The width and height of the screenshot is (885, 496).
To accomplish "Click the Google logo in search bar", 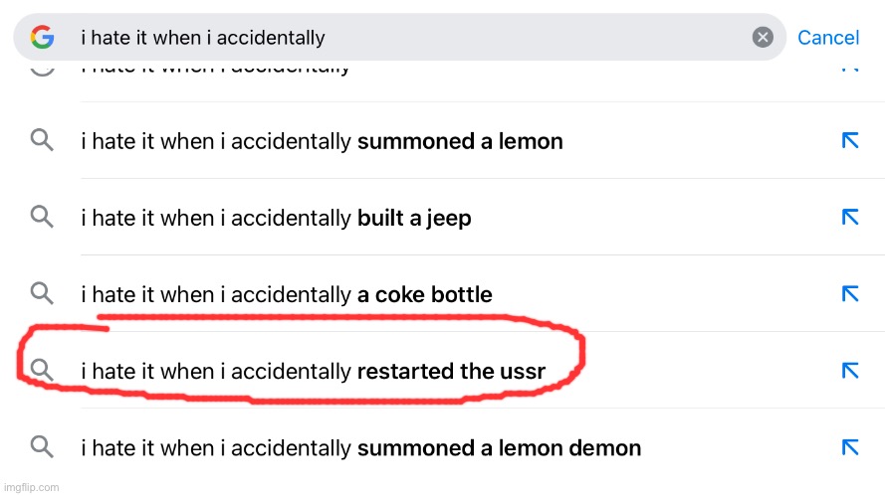I will click(43, 37).
